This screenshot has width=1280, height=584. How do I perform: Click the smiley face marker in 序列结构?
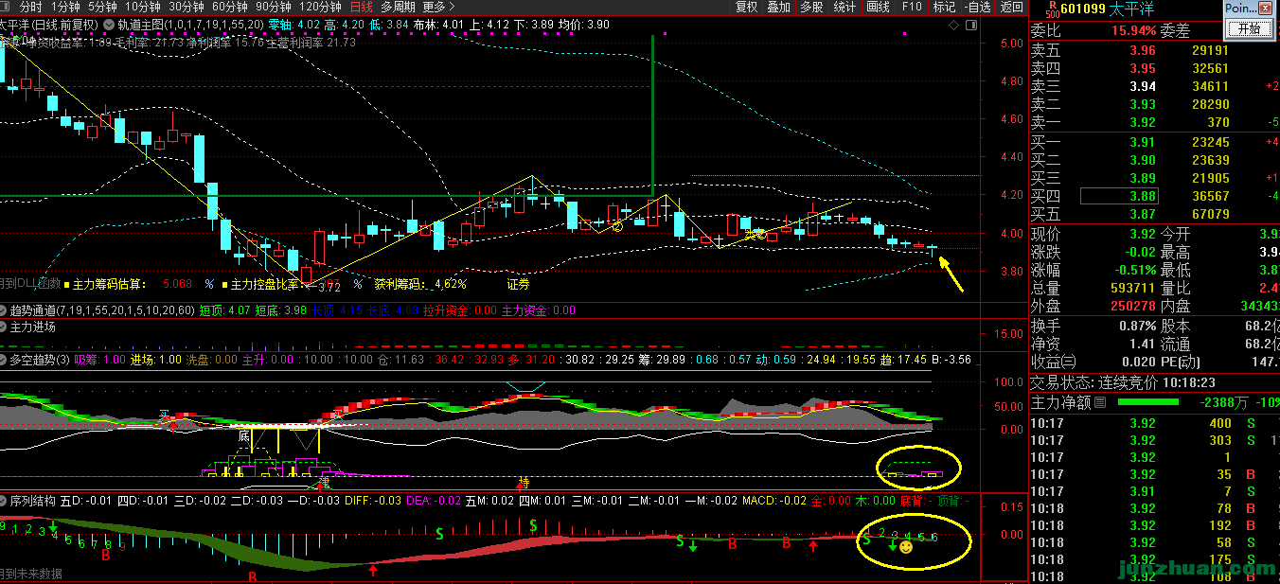click(x=906, y=547)
